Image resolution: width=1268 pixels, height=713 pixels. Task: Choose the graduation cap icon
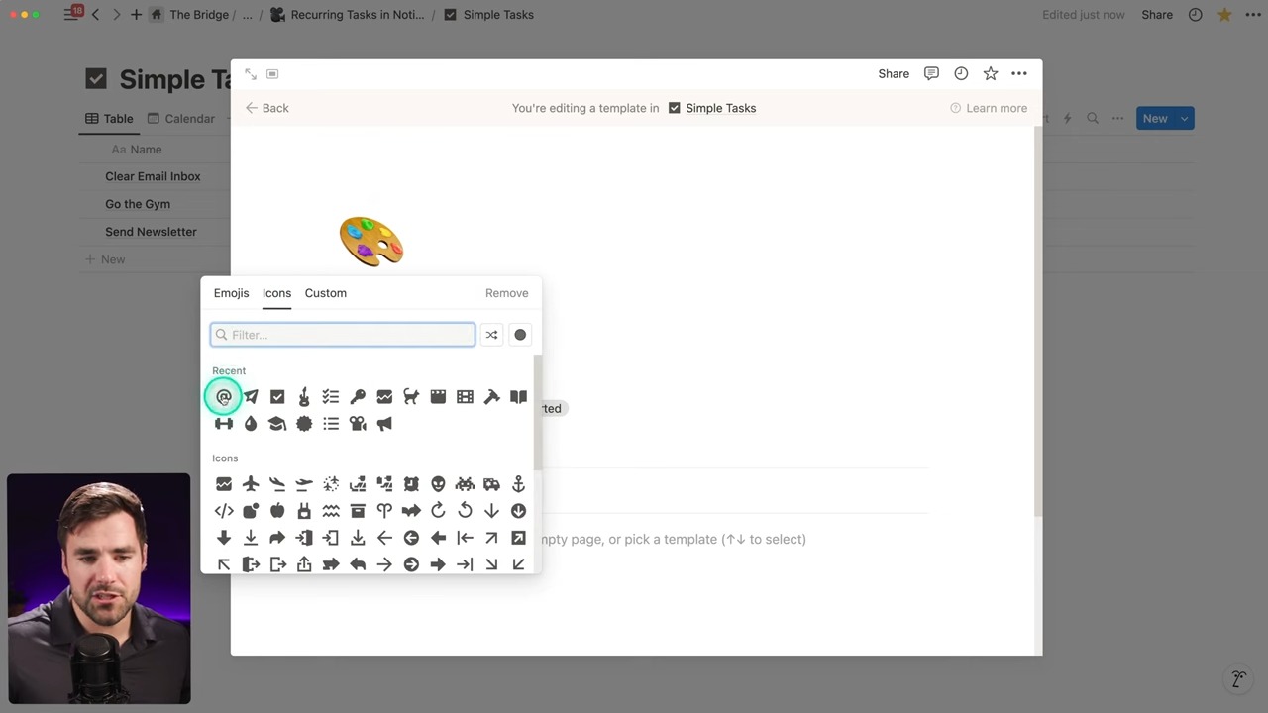277,424
